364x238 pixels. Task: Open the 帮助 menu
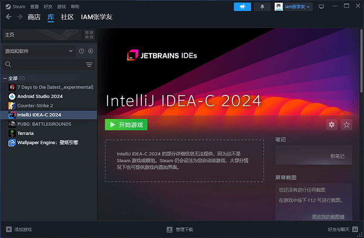click(x=75, y=6)
